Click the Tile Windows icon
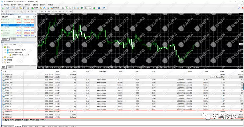 tap(81, 8)
